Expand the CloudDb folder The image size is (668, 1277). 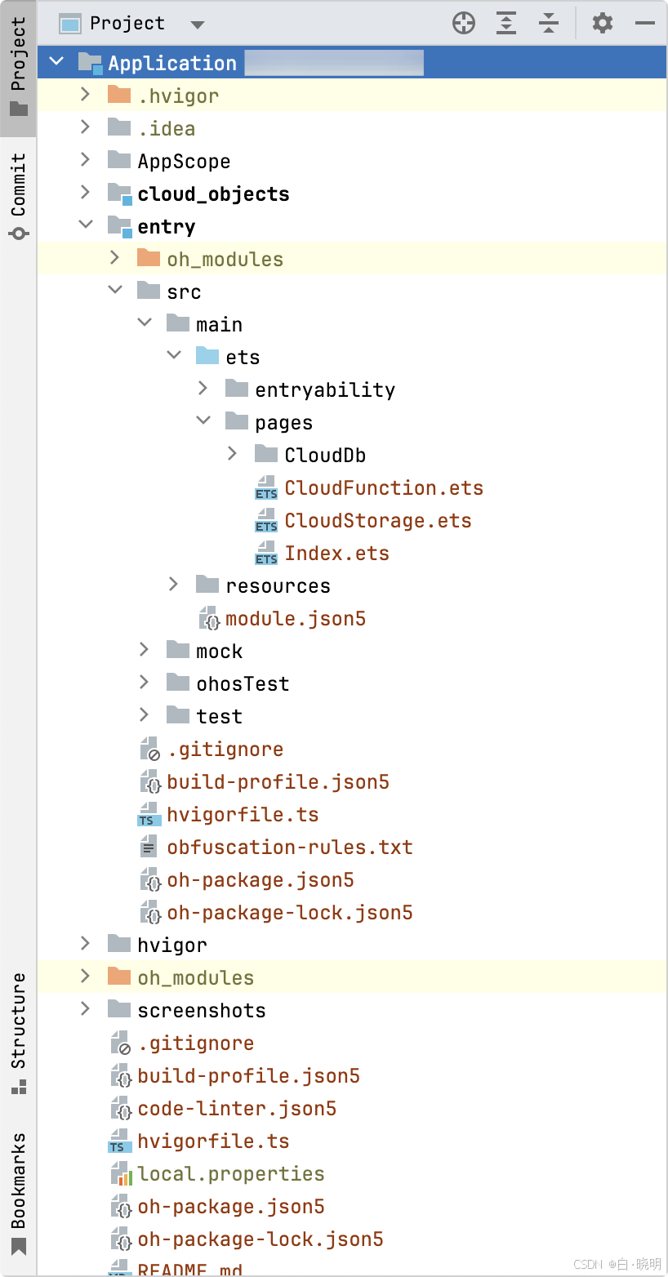coord(233,454)
